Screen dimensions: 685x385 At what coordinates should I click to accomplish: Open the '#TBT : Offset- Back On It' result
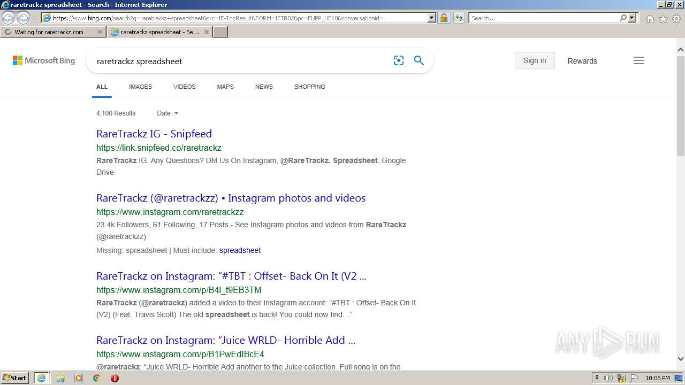point(231,276)
